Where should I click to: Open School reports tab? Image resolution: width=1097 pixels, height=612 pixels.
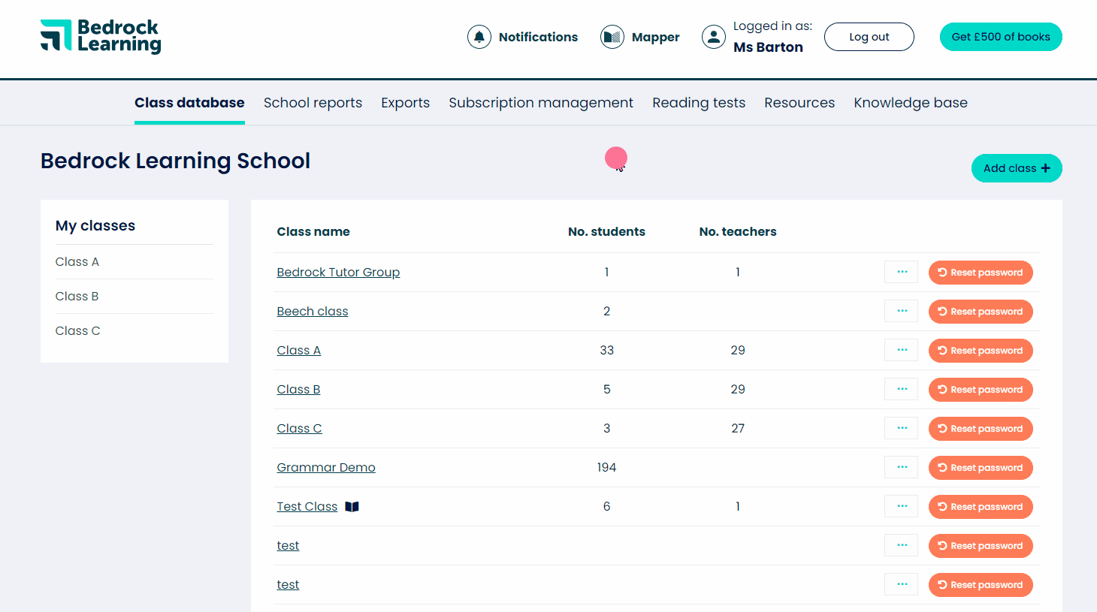(313, 103)
